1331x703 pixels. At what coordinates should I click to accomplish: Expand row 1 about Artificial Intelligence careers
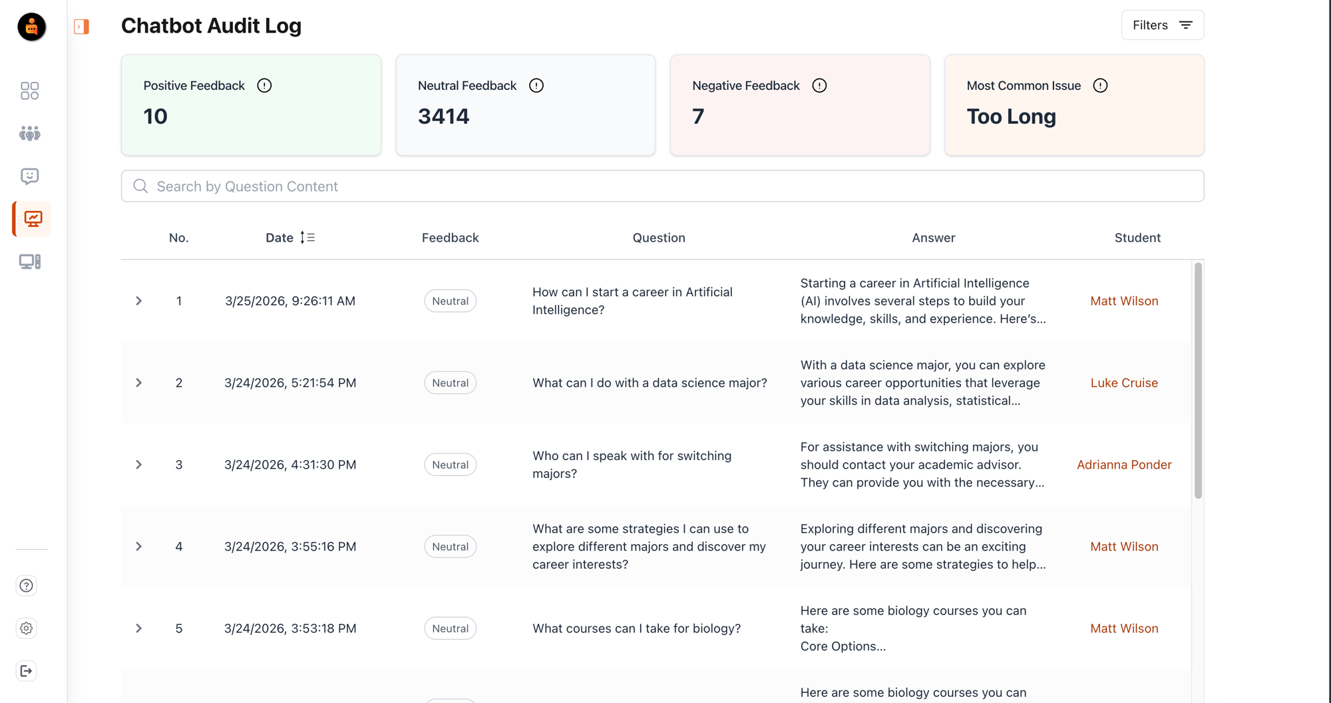coord(138,300)
